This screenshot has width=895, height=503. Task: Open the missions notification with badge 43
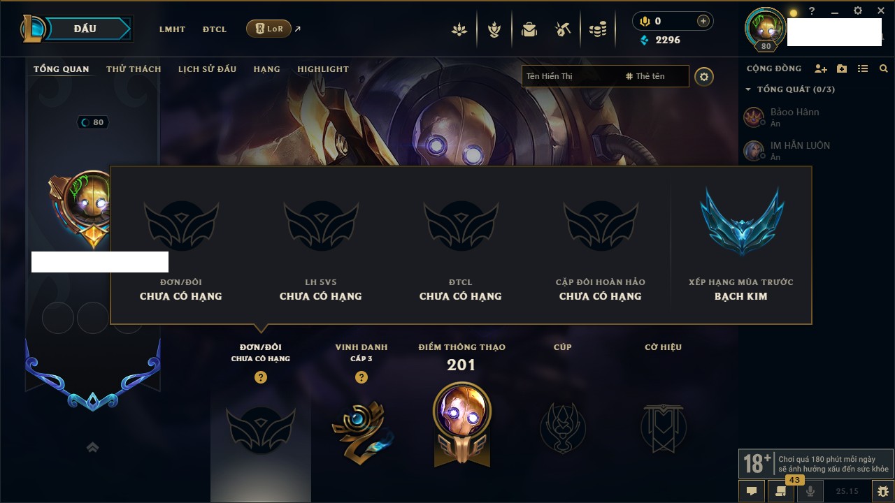point(781,490)
